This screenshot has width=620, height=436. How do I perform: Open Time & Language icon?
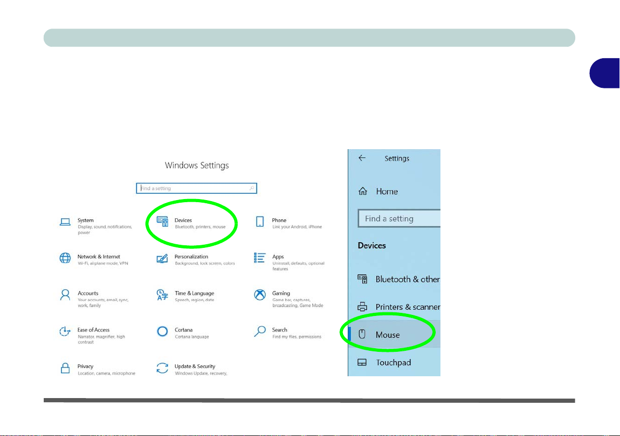[162, 295]
